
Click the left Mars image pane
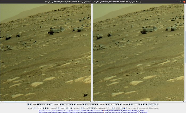pos(45,52)
